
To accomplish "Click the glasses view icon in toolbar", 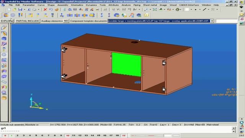I will pyautogui.click(x=169, y=9).
